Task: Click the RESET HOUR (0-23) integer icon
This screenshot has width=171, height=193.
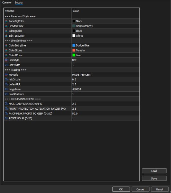Action: point(6,118)
